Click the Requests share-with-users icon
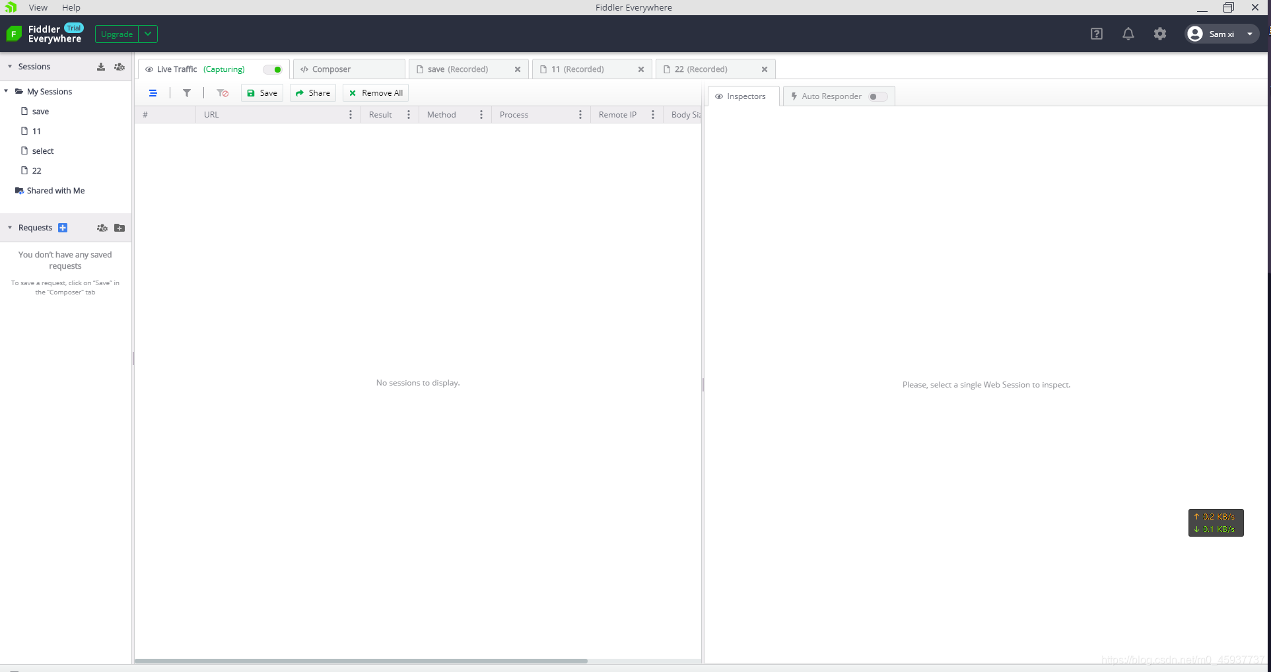 coord(102,228)
